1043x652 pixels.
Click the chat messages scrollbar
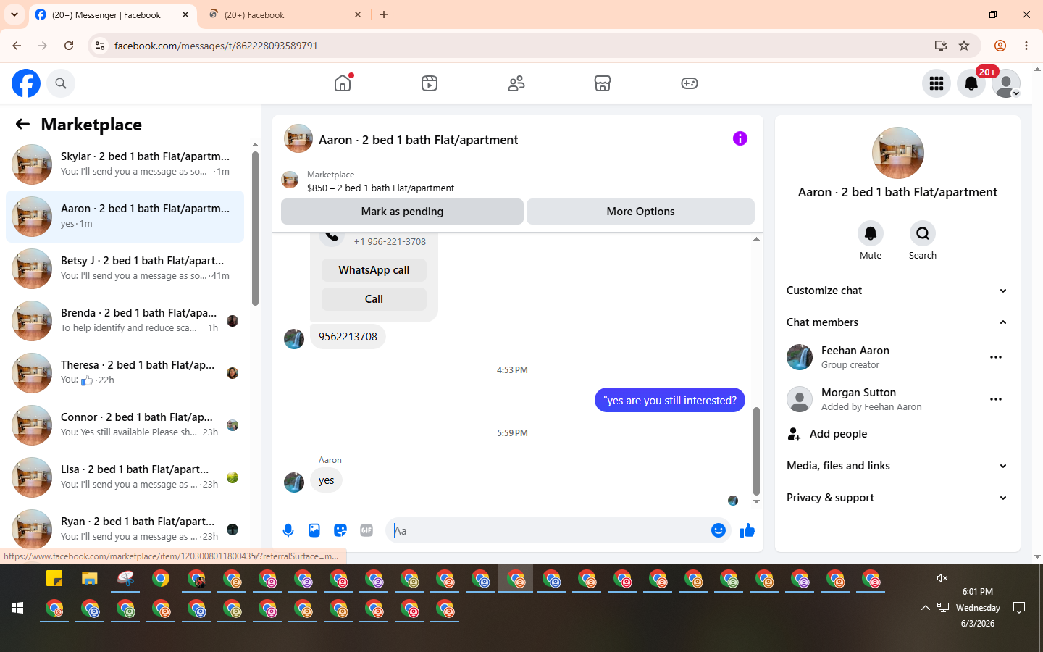coord(756,451)
